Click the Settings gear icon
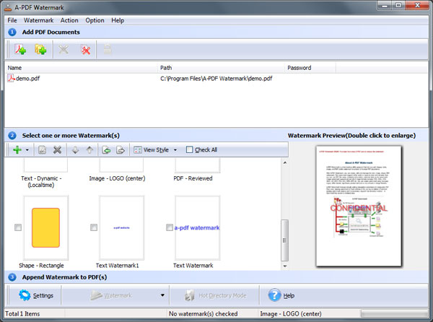Viewport: 433px width, 322px height. click(25, 295)
